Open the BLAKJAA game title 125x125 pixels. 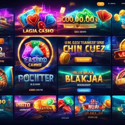(x=84, y=79)
